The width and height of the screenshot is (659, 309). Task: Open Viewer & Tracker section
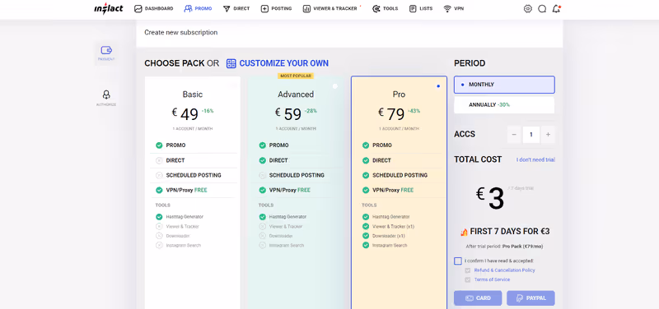click(x=330, y=8)
